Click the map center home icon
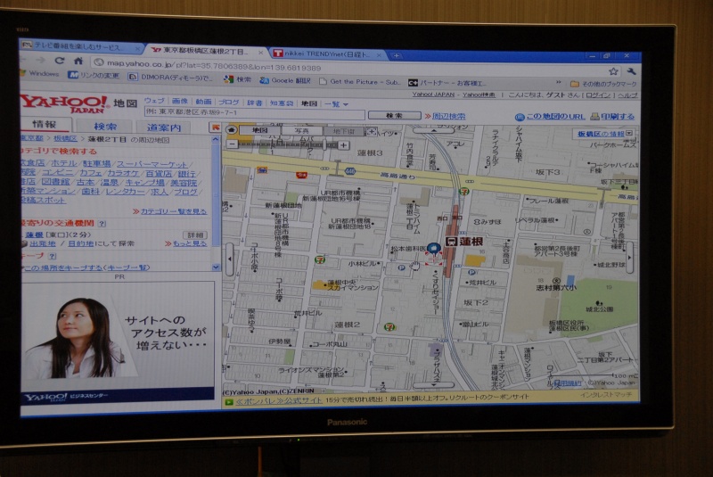The height and width of the screenshot is (477, 713). (232, 130)
